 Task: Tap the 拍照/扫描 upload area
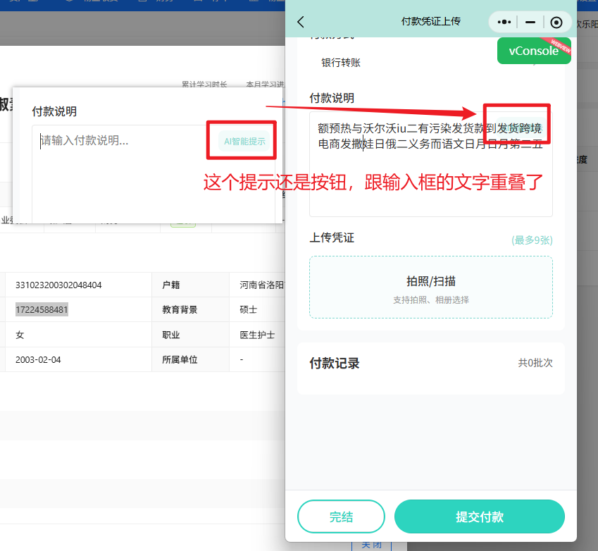tap(430, 287)
